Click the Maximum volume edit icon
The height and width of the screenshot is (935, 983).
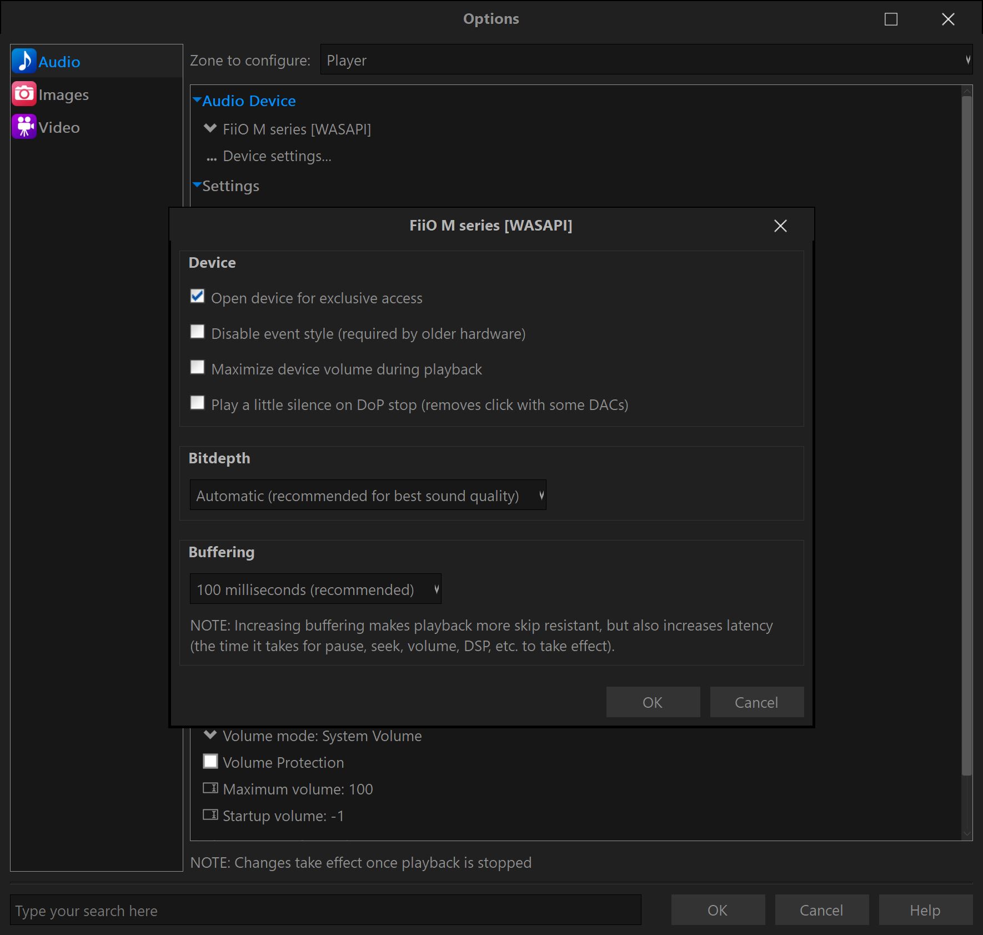point(210,788)
